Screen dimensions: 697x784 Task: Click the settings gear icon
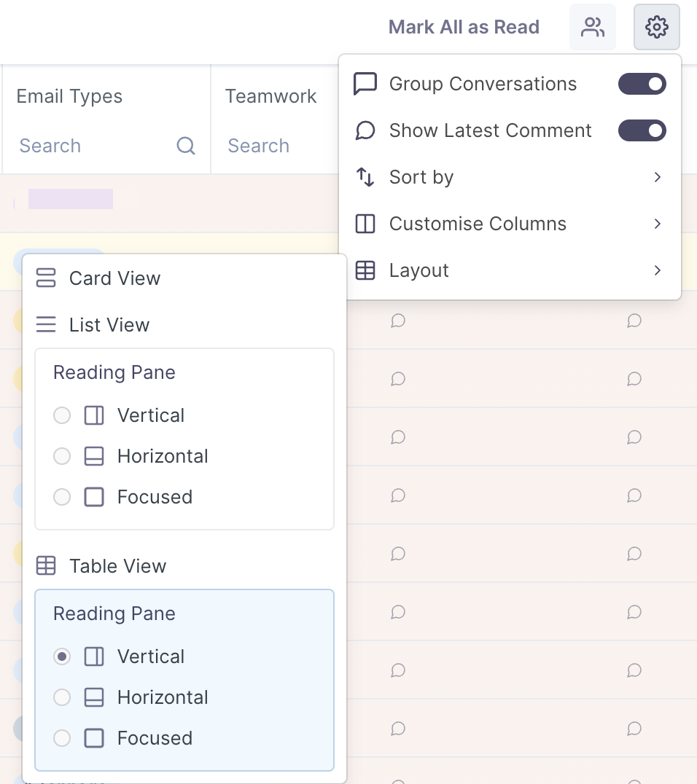(x=657, y=28)
